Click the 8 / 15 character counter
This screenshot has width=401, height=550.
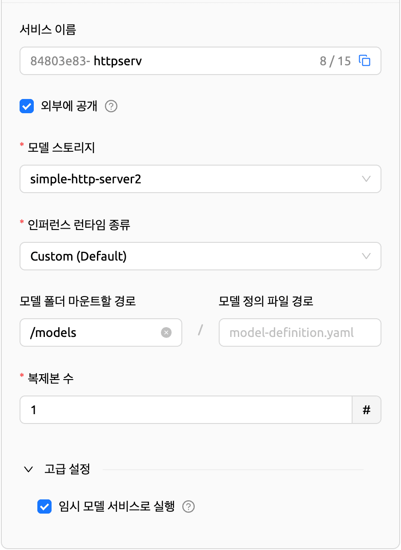pos(335,61)
